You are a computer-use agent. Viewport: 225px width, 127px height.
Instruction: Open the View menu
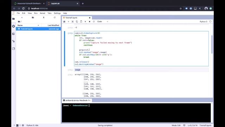tap(30, 13)
